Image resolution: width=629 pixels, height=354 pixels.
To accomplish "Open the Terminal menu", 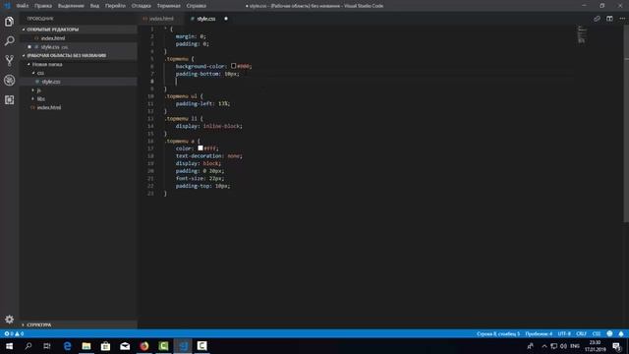I will pos(168,6).
